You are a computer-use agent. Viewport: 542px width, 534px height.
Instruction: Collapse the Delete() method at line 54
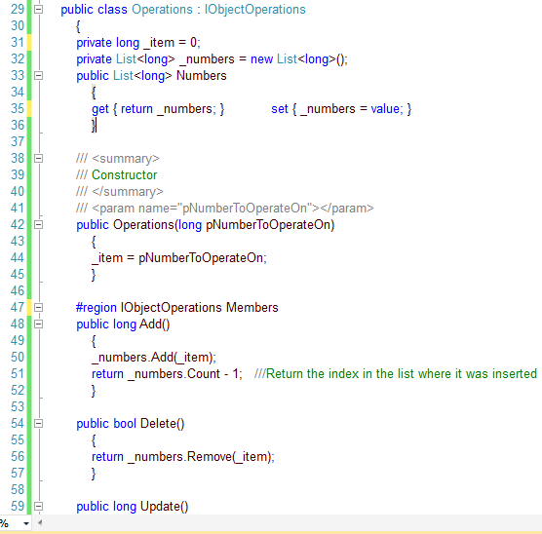tap(39, 423)
